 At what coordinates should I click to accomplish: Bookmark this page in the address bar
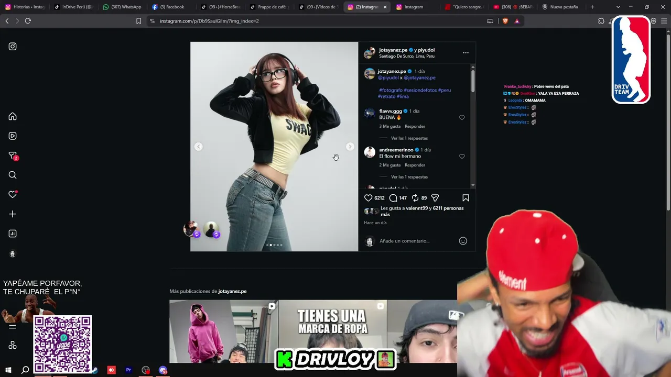pos(138,21)
